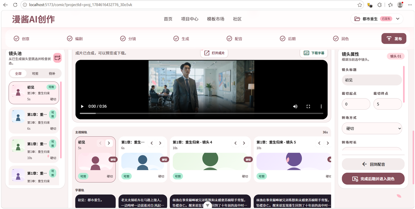
Task: Click the checkmark icon of the 润色 step
Action: [336, 39]
